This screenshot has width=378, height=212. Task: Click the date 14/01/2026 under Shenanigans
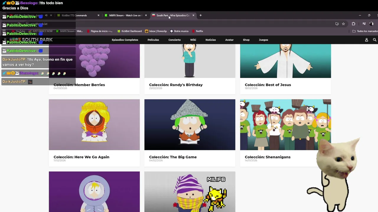coord(251,160)
